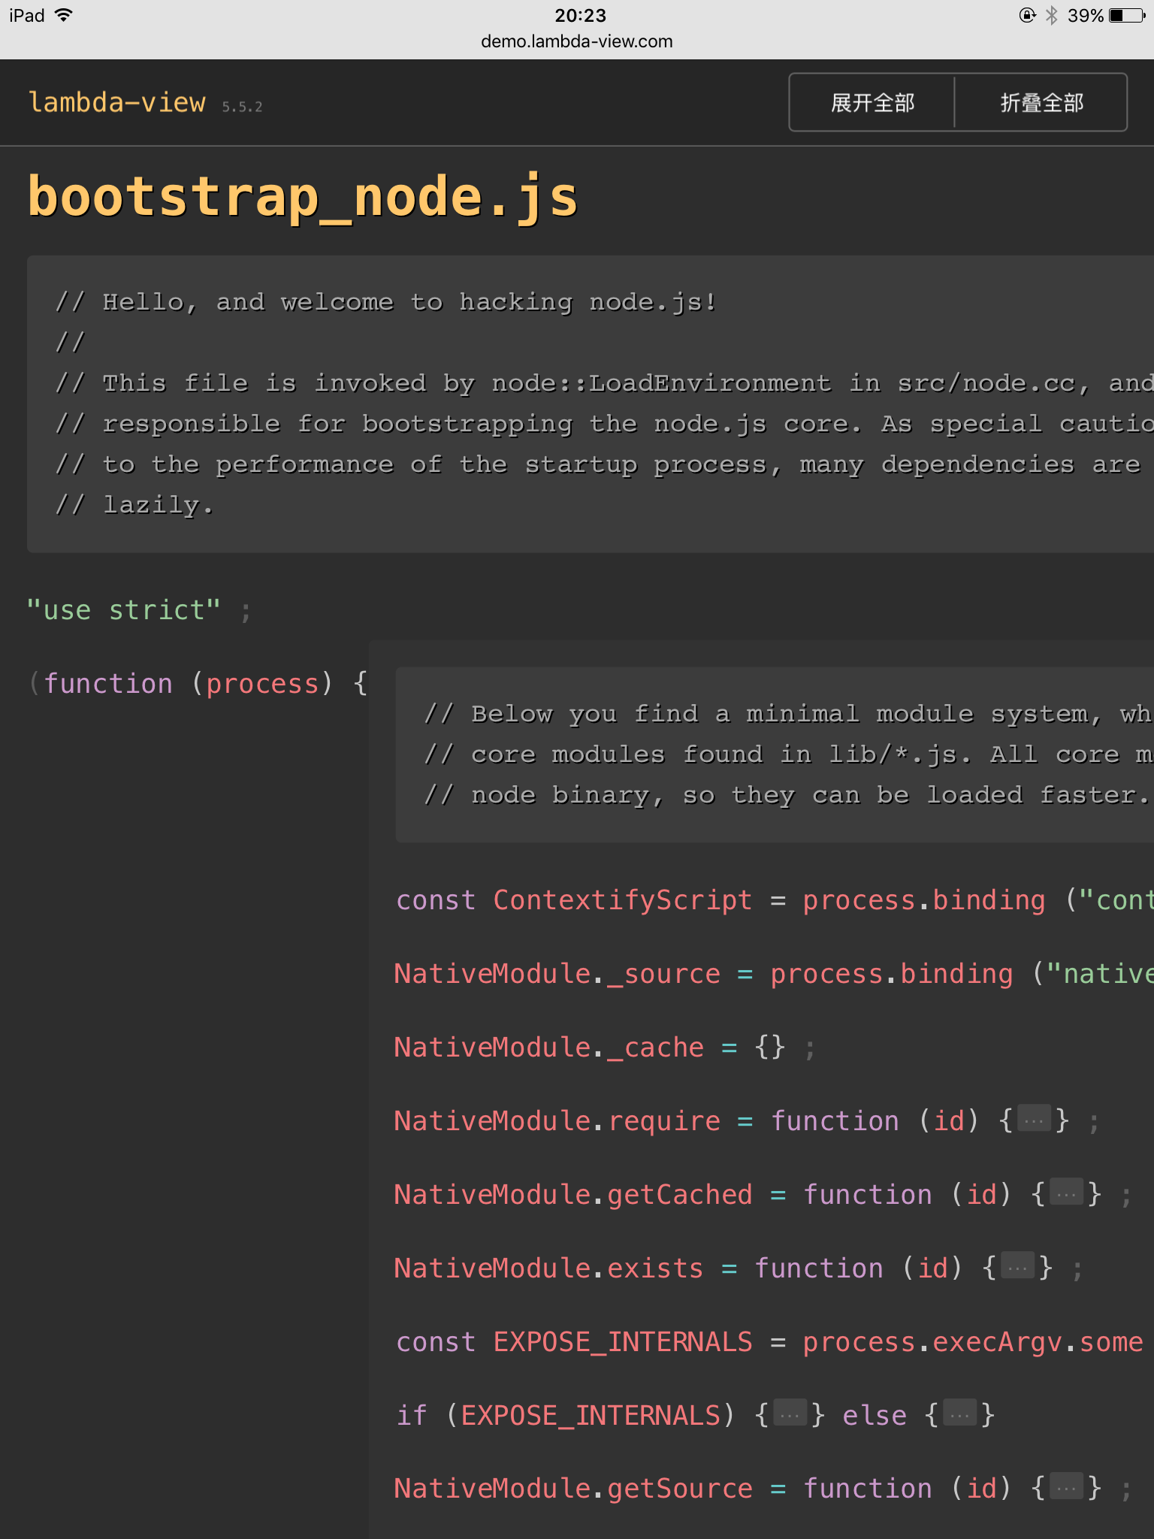Tap the rotation lock status icon
This screenshot has height=1539, width=1154.
(x=1027, y=15)
